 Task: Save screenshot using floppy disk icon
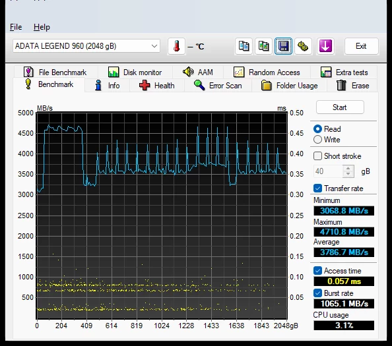coord(283,46)
